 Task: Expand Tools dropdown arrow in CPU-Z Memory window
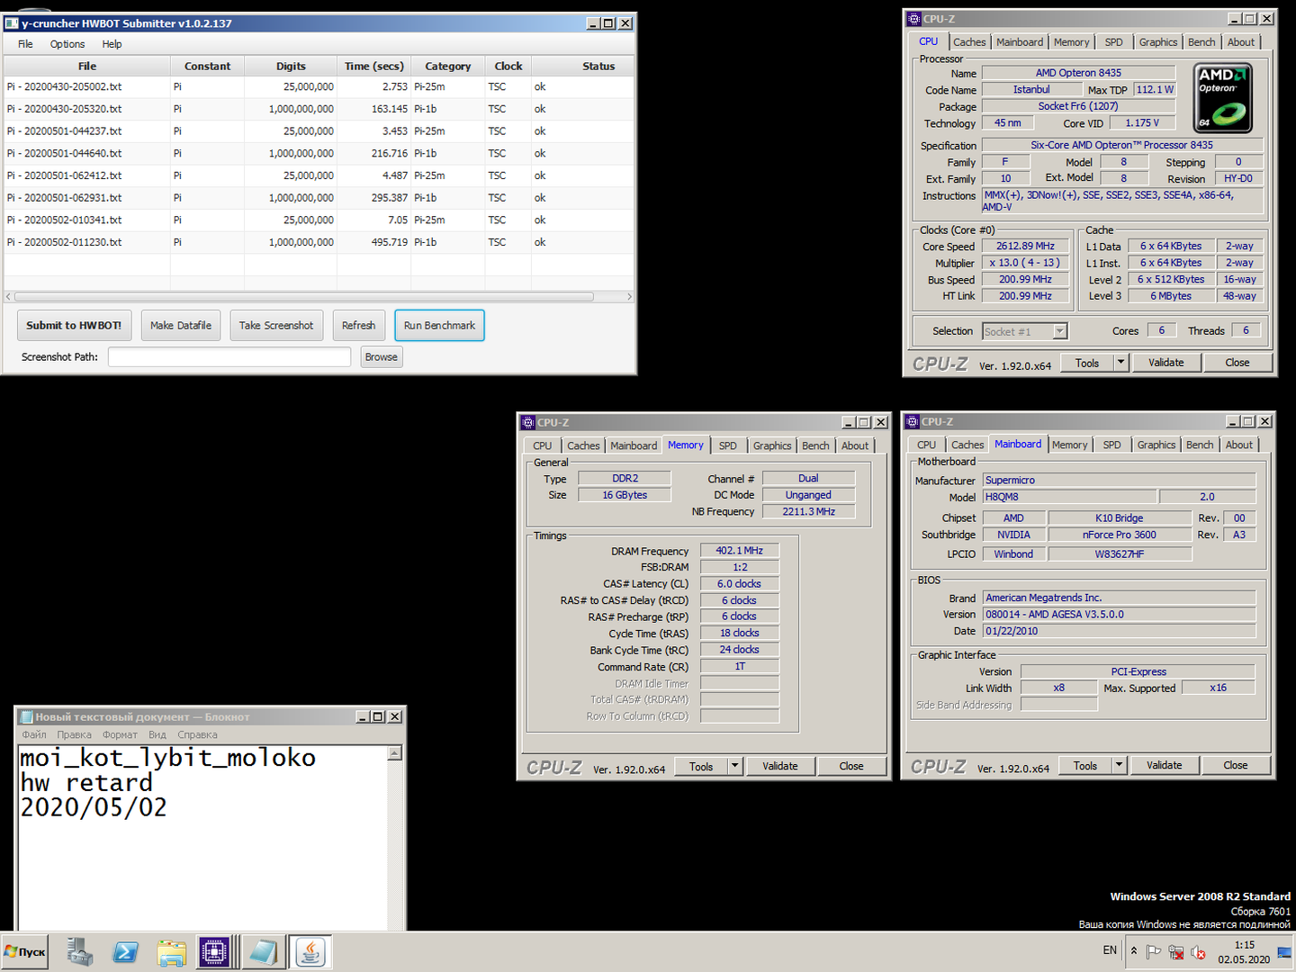735,766
